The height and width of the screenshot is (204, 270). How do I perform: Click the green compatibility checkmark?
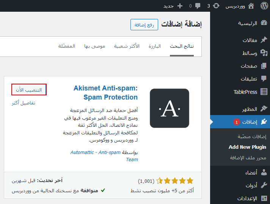[103, 190]
